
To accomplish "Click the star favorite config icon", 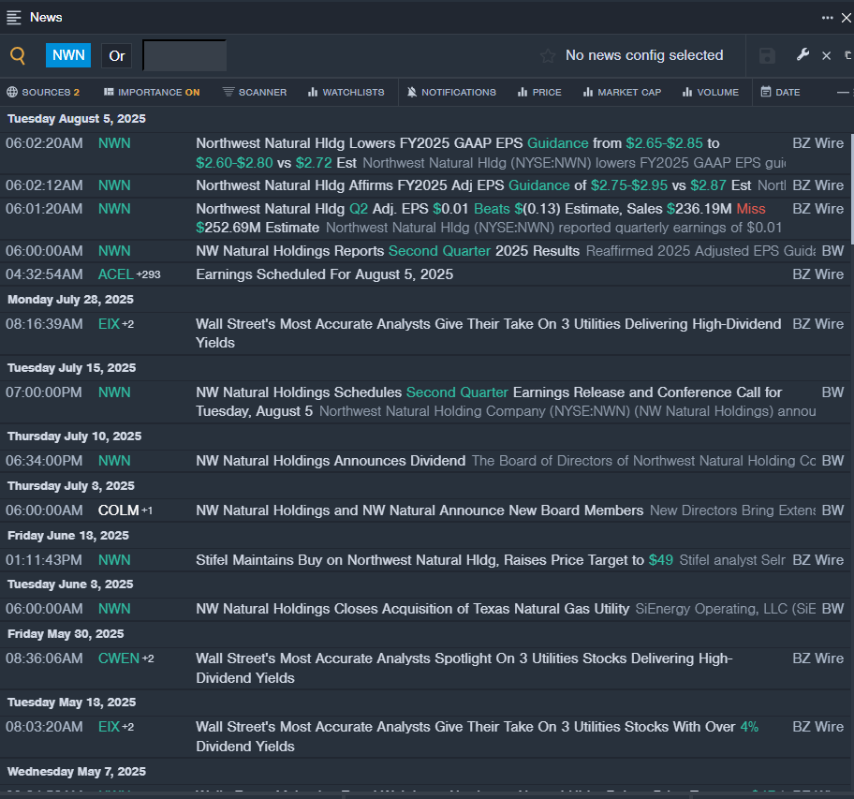I will click(548, 55).
